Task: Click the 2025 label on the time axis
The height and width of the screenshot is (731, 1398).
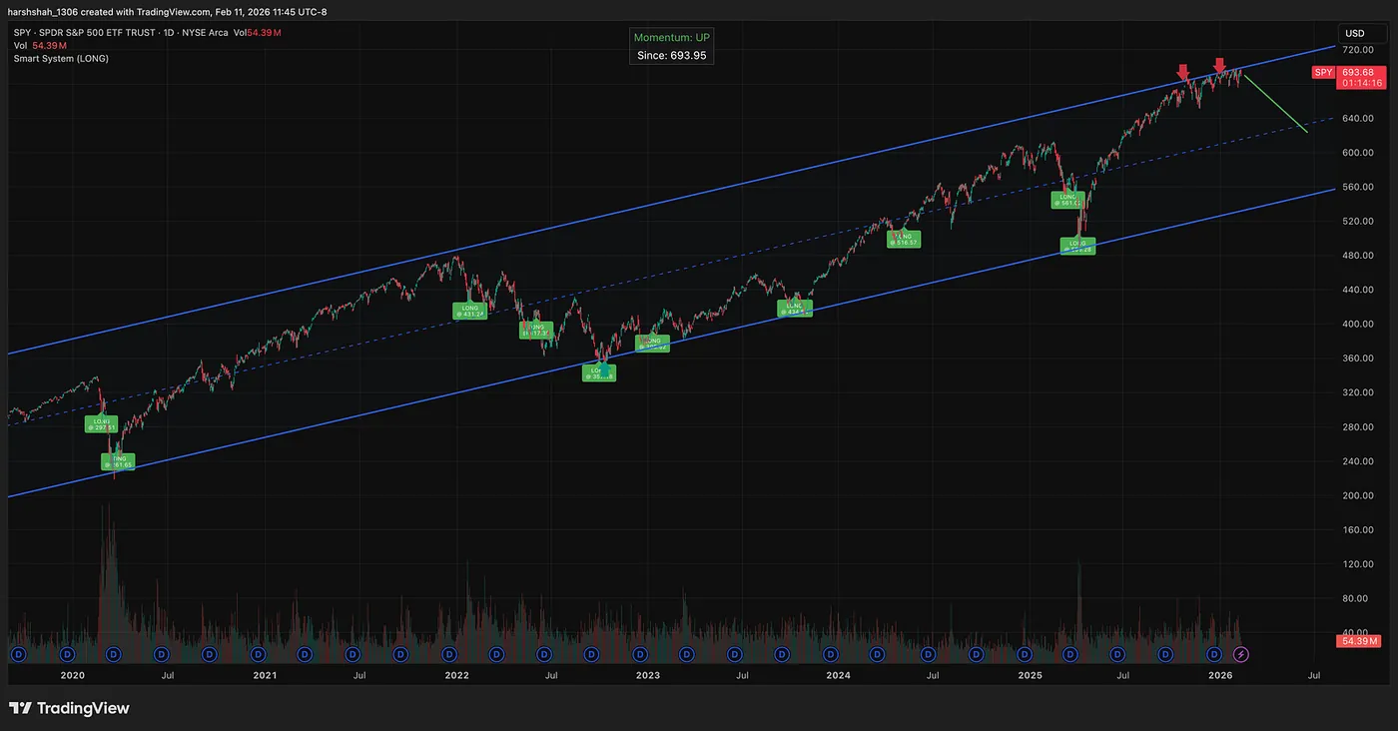Action: [x=1031, y=676]
